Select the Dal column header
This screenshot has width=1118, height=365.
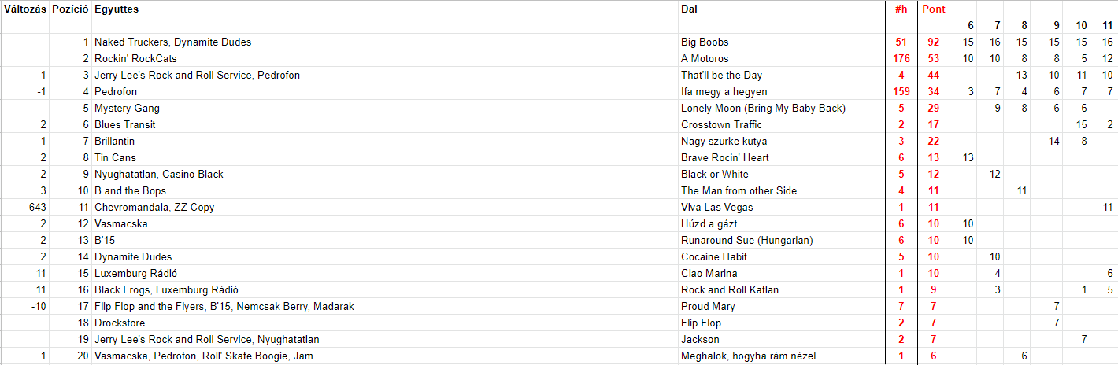[x=689, y=9]
